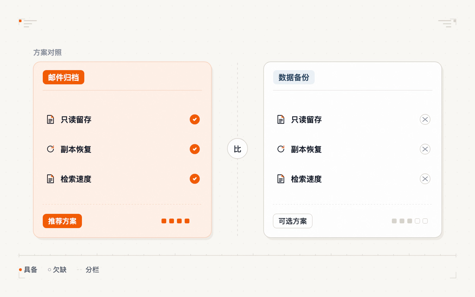Click the 具备 legend entry

point(28,270)
